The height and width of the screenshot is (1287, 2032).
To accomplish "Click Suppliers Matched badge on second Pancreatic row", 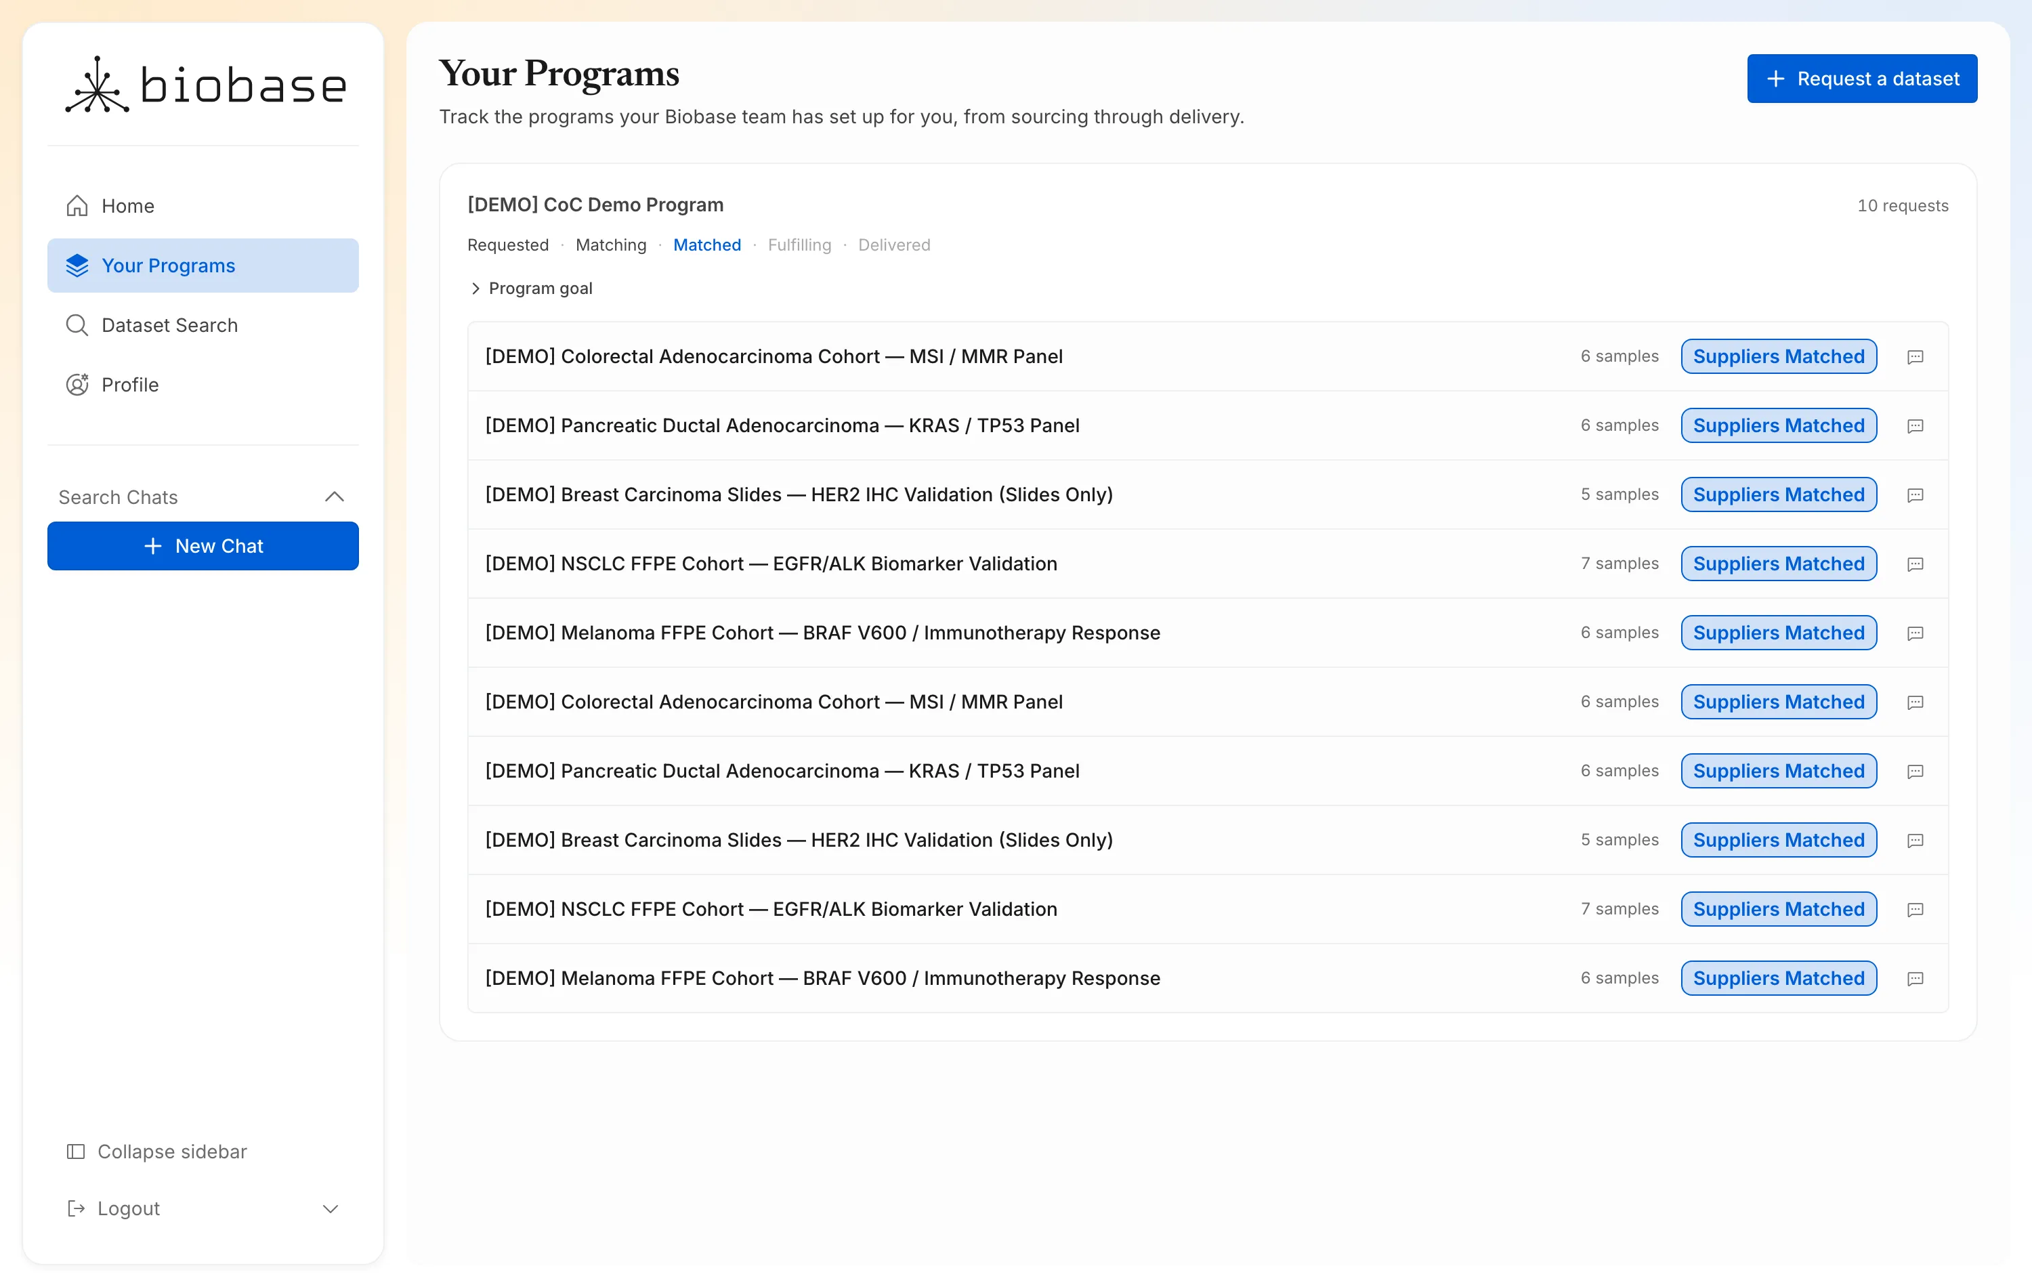I will point(1778,772).
